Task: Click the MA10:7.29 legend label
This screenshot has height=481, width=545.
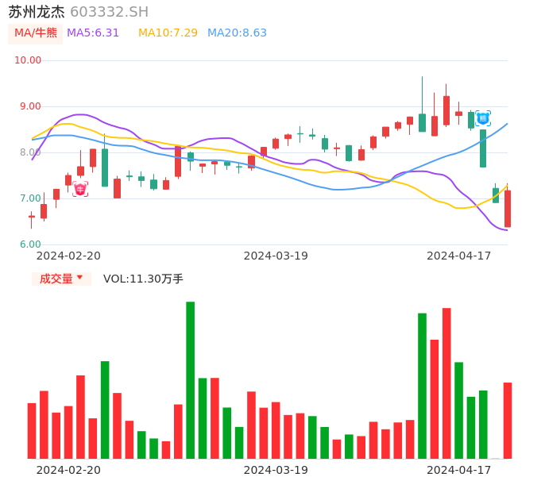Action: pos(168,33)
